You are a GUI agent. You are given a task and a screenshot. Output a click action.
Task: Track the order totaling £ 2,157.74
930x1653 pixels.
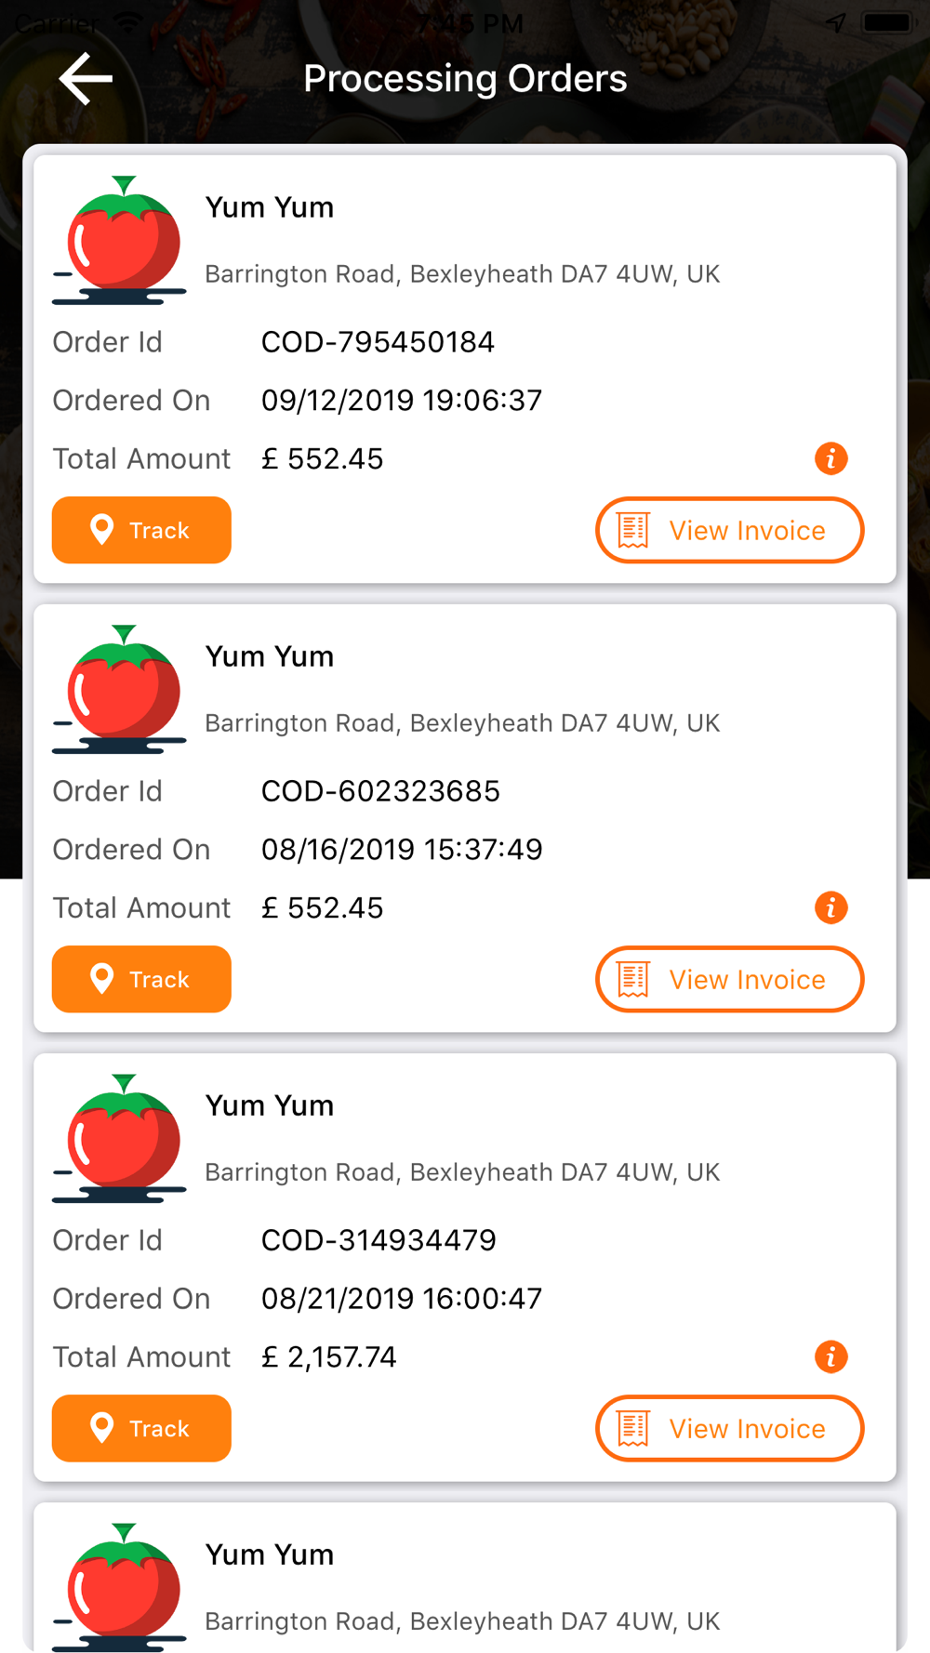click(x=141, y=1428)
